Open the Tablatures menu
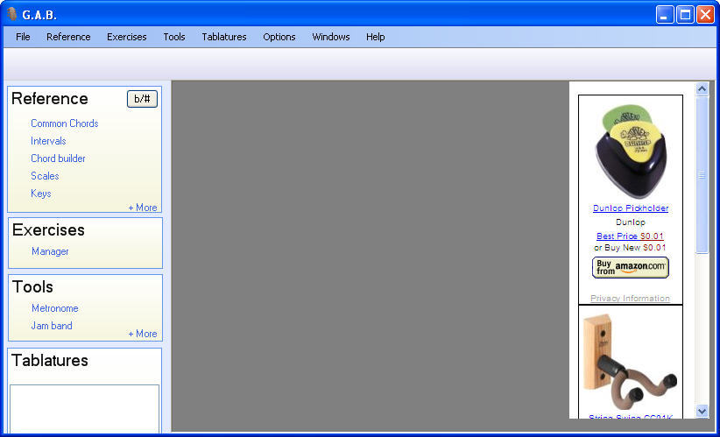This screenshot has width=720, height=437. click(224, 37)
